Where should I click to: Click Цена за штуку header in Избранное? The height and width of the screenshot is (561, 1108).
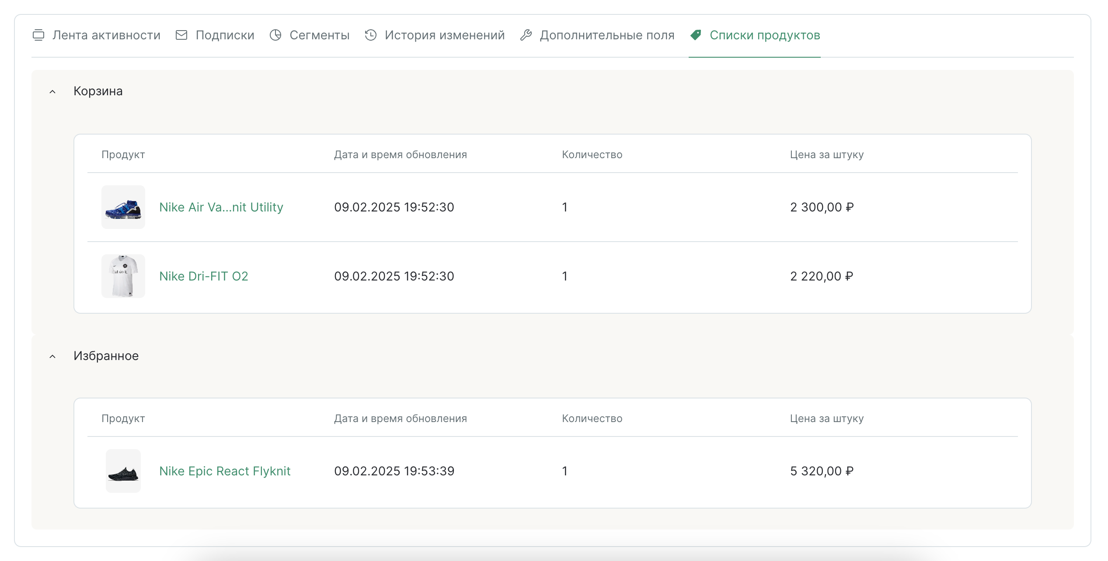tap(827, 419)
